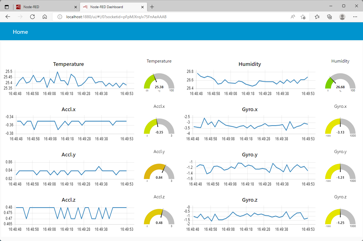Open the tab actions menu icon

pos(7,7)
